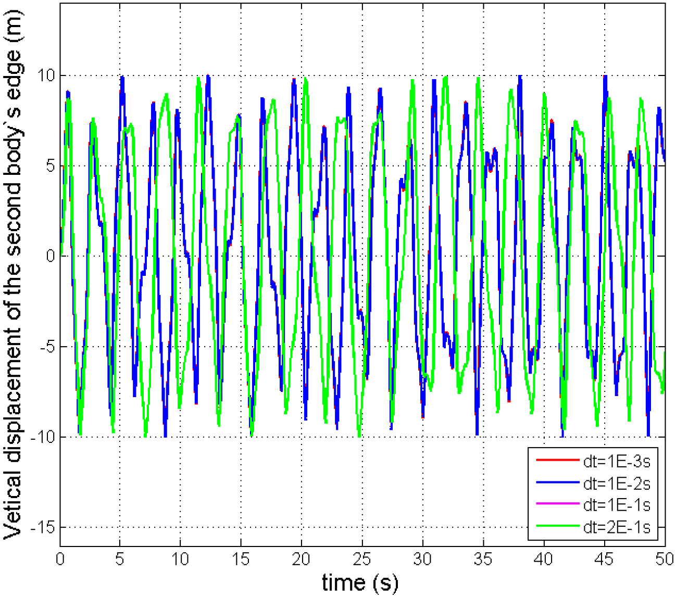Click x-axis tick label 35

pos(483,559)
